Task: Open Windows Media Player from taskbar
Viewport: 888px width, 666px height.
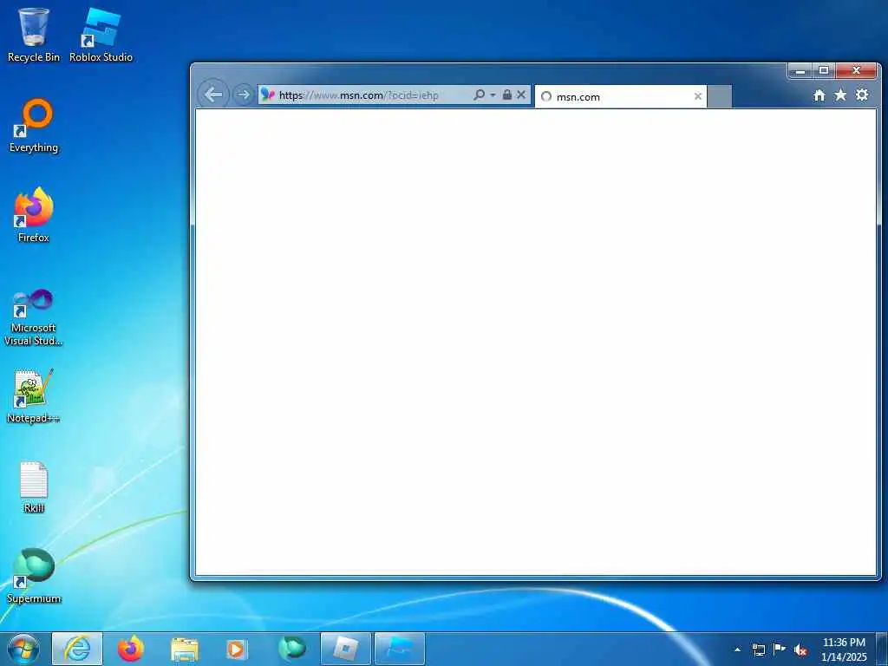Action: click(x=237, y=649)
